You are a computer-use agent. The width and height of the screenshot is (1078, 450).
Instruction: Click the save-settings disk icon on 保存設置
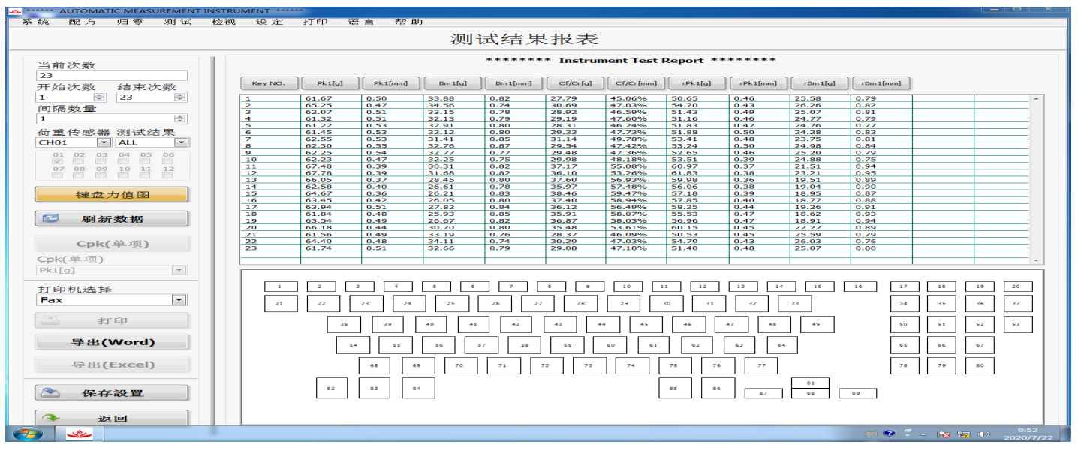50,392
